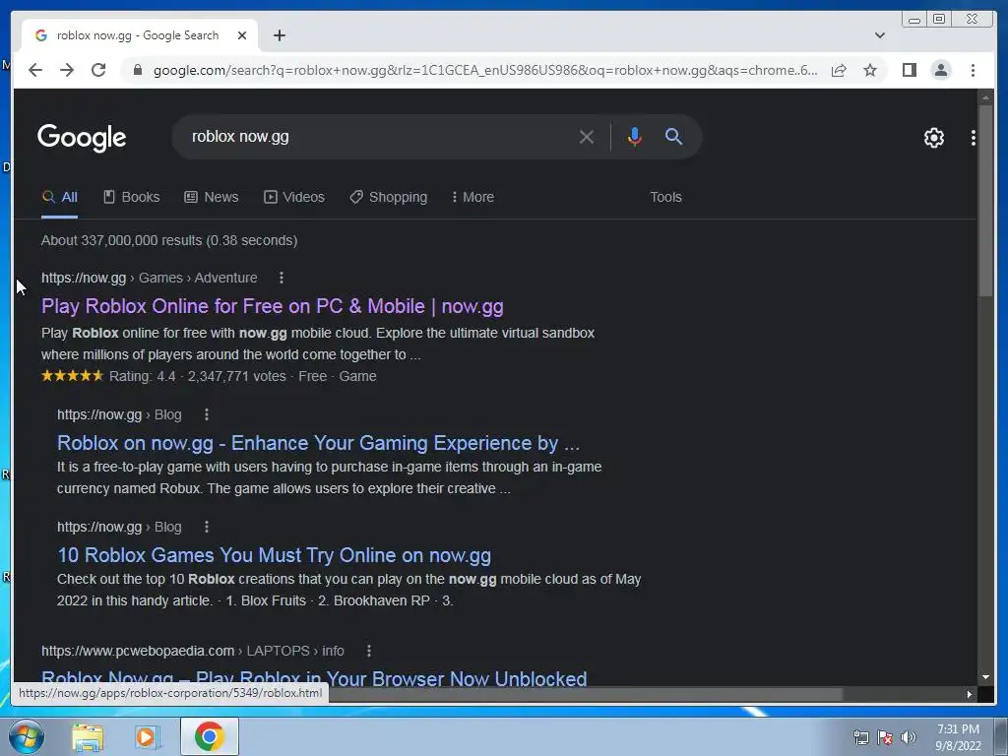Click the Google logo
Viewport: 1008px width, 756px height.
coord(82,138)
